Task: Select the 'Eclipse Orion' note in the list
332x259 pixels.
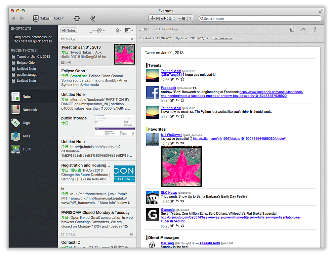Action: (97, 78)
